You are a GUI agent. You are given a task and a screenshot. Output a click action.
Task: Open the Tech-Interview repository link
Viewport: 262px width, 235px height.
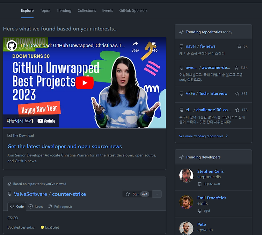point(213,93)
